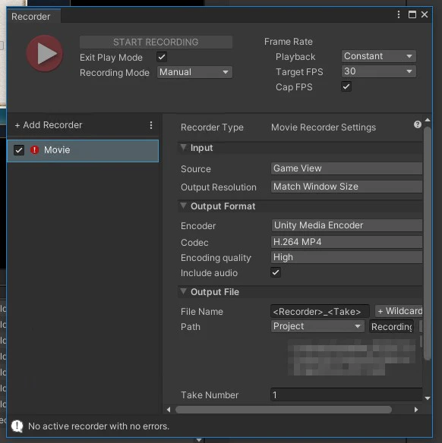This screenshot has height=443, width=442.
Task: Select the Movie recorder item
Action: 83,151
